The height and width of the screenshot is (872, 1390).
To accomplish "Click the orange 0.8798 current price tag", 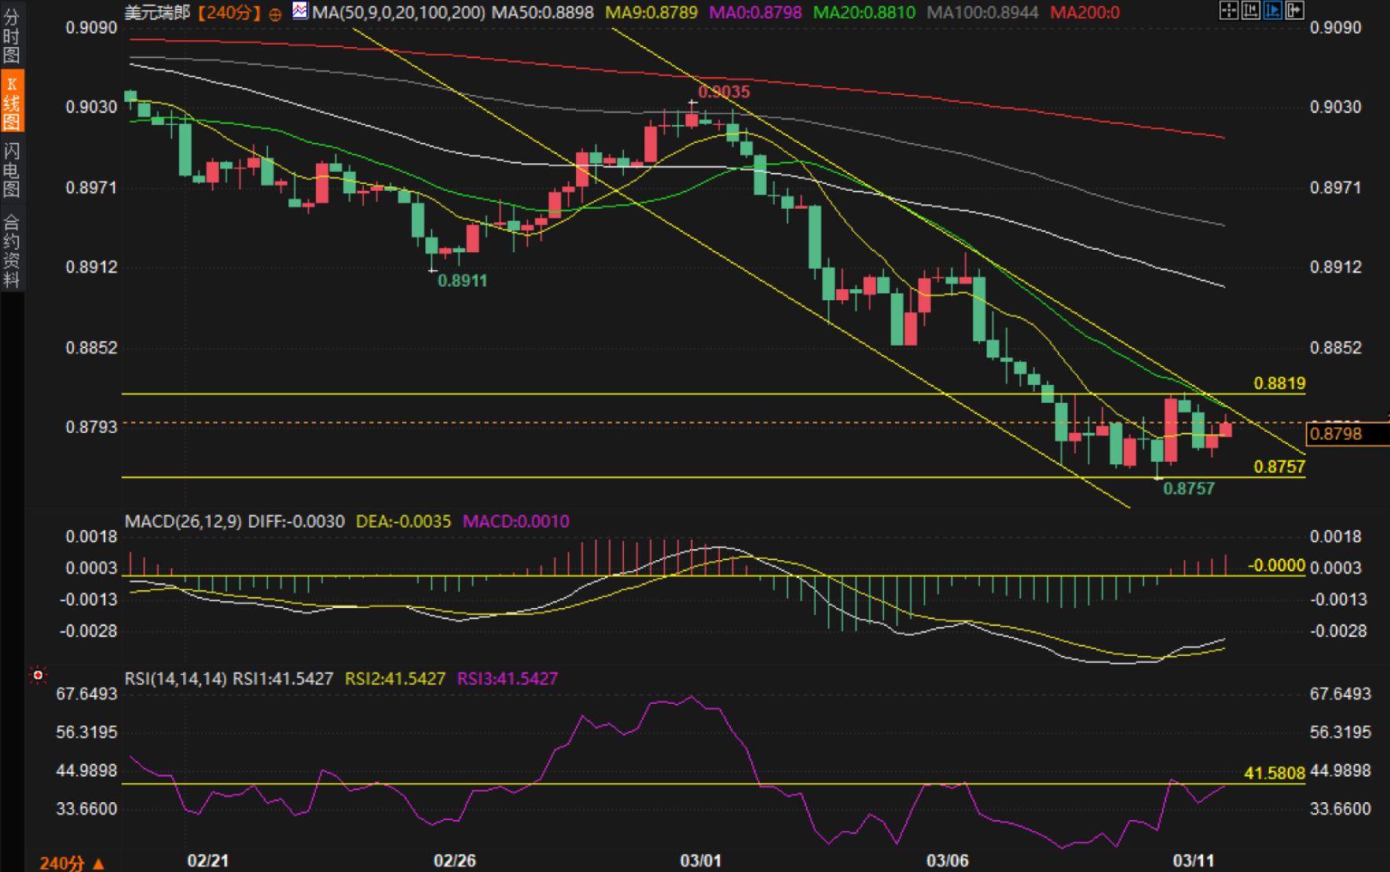I will tap(1347, 434).
